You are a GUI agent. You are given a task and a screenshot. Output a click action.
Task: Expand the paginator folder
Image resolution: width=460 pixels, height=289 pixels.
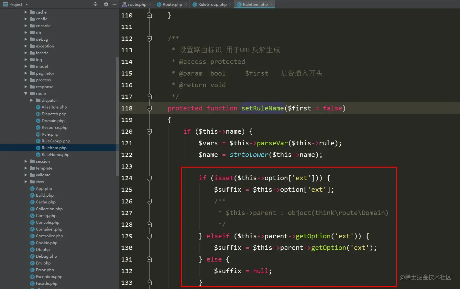pyautogui.click(x=26, y=73)
